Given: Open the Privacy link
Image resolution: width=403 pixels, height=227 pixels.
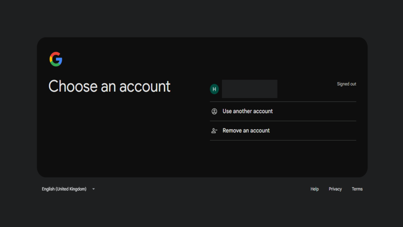Looking at the screenshot, I should click(x=335, y=189).
